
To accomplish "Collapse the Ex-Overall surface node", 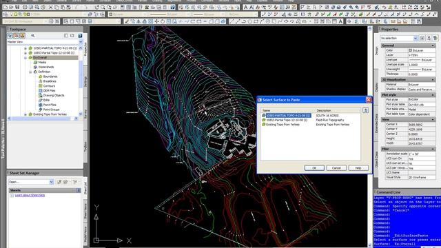I will tap(25, 58).
